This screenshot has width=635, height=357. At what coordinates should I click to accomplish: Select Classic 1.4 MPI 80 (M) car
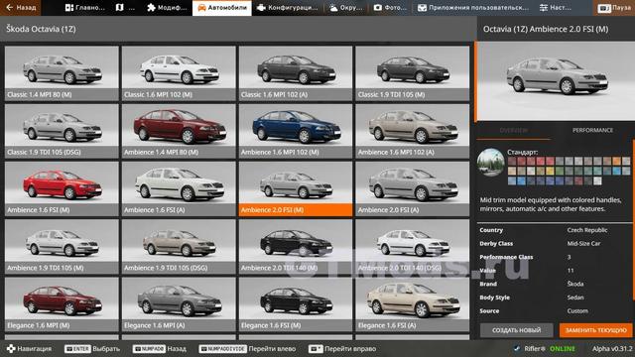[x=62, y=73]
